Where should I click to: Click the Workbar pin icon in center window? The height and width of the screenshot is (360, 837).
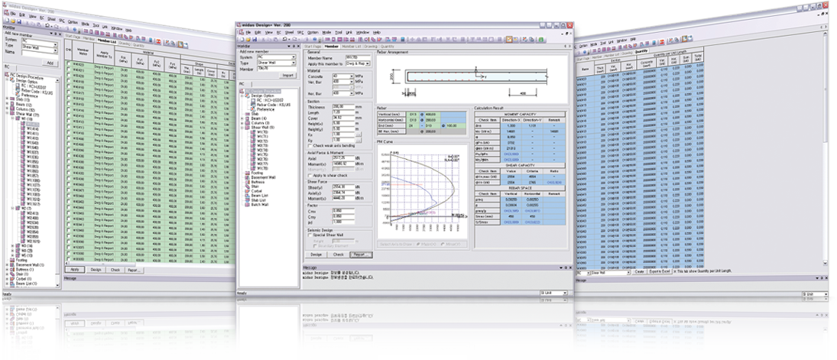pos(294,47)
